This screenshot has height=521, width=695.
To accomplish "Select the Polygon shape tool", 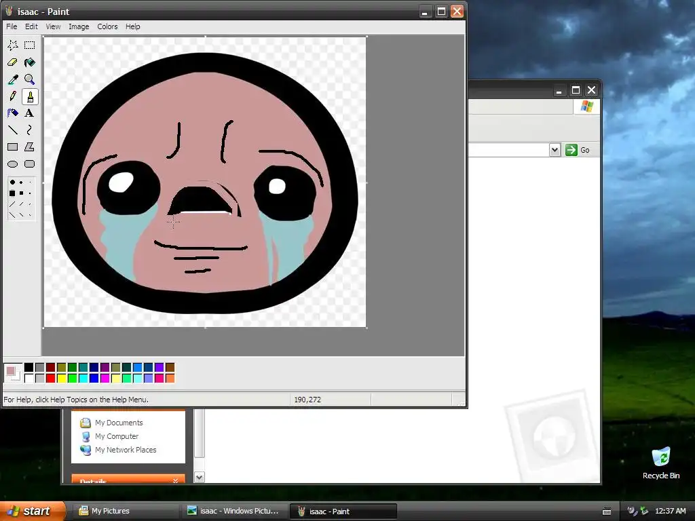I will coord(30,147).
